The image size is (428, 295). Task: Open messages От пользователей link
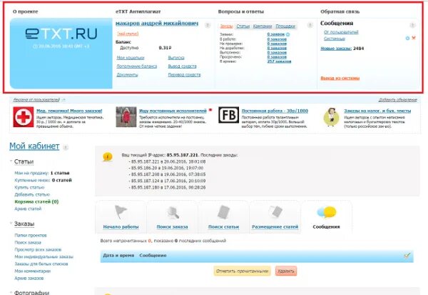point(341,32)
